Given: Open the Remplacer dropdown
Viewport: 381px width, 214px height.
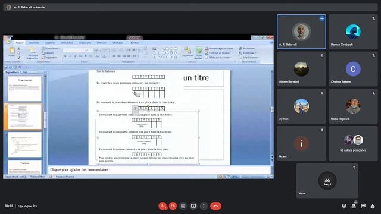Looking at the screenshot, I should 248,53.
